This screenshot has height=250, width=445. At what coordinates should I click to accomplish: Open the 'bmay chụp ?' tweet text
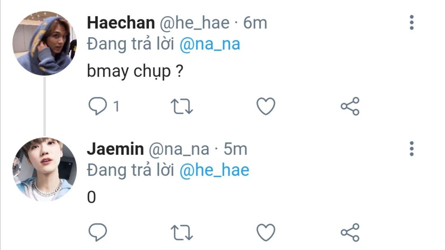tap(135, 71)
